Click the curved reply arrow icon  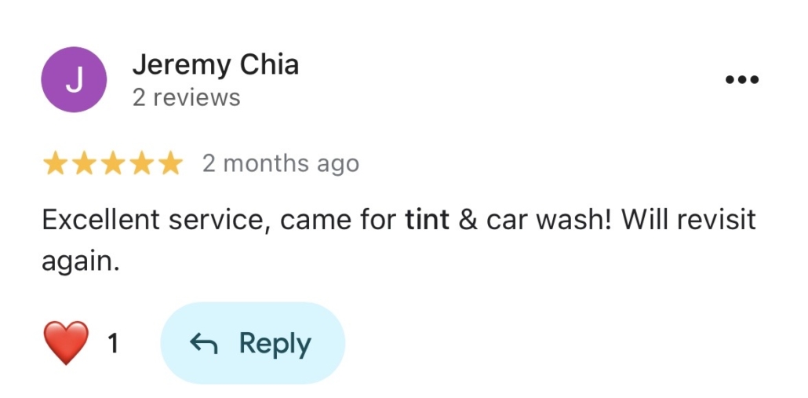coord(204,344)
